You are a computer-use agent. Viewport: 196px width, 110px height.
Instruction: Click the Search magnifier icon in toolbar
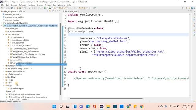[x=183, y=8]
